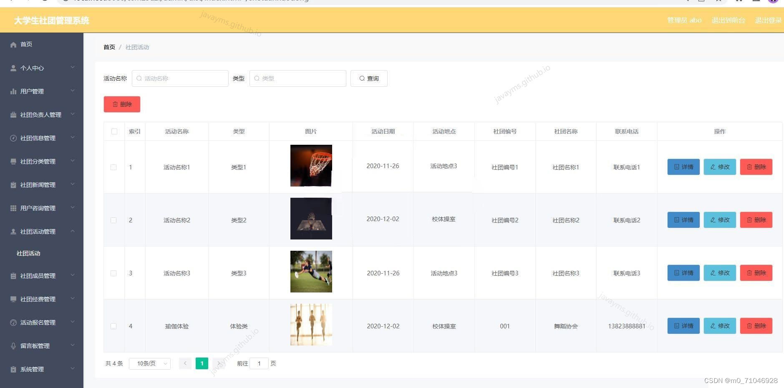Check the checkbox for row 活动名称2
The height and width of the screenshot is (388, 784).
(113, 220)
